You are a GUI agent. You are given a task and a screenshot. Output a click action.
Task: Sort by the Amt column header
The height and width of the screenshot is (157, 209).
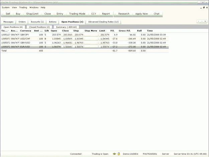pyautogui.click(x=38, y=31)
